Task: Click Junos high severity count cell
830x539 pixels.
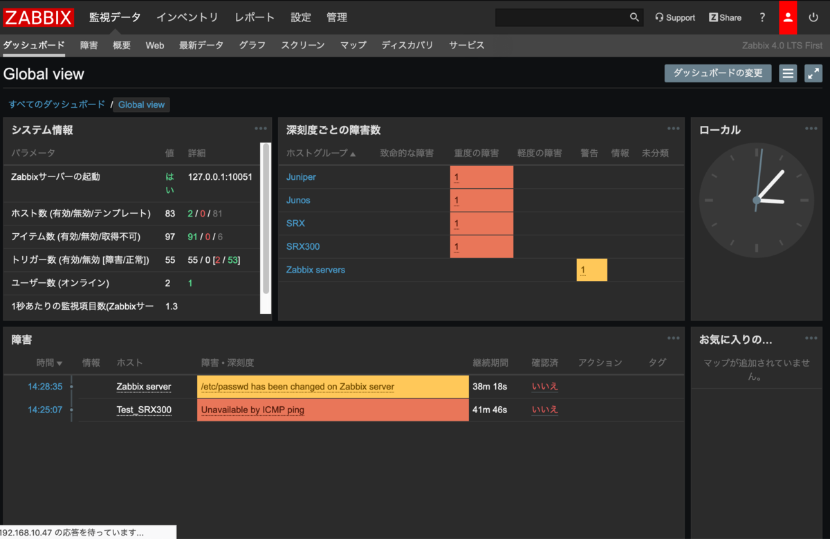Action: [481, 201]
